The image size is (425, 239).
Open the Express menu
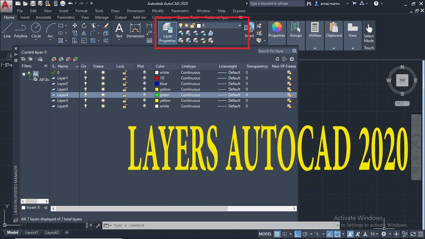point(239,11)
